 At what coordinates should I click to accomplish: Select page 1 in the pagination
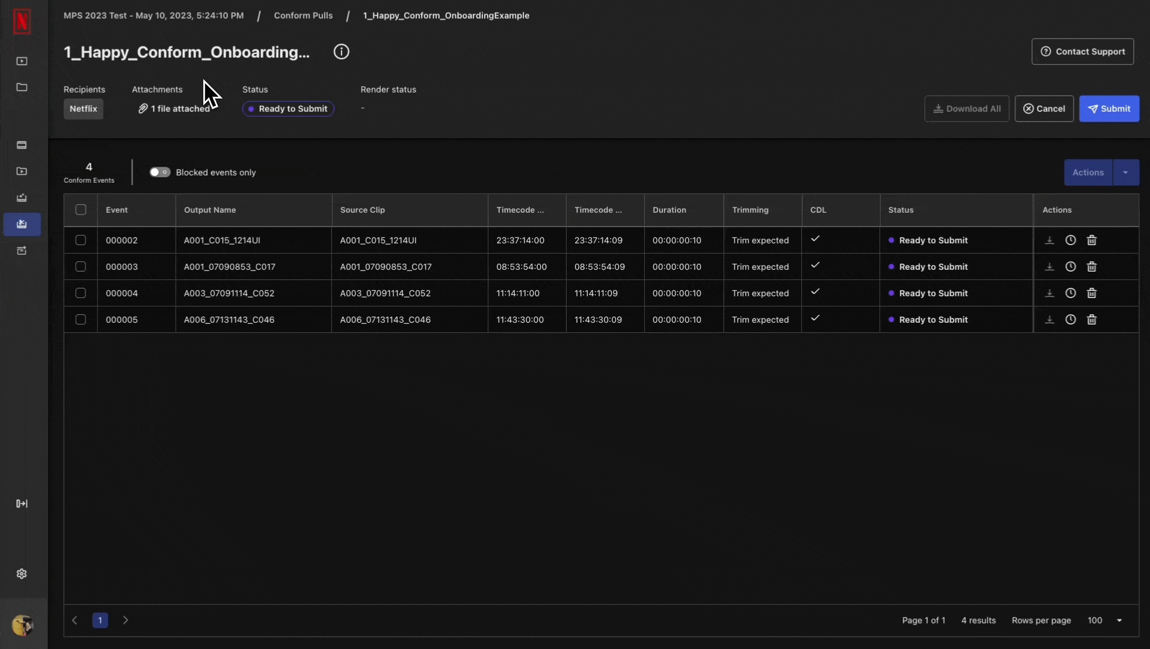(x=100, y=620)
